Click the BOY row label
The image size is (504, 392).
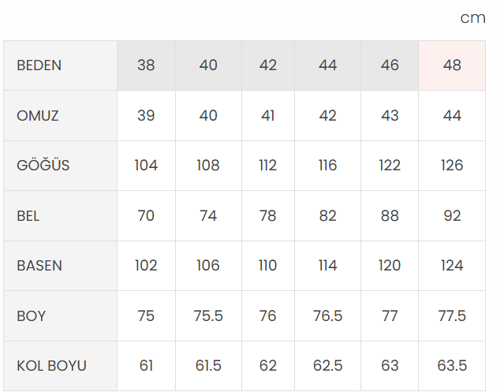click(31, 316)
